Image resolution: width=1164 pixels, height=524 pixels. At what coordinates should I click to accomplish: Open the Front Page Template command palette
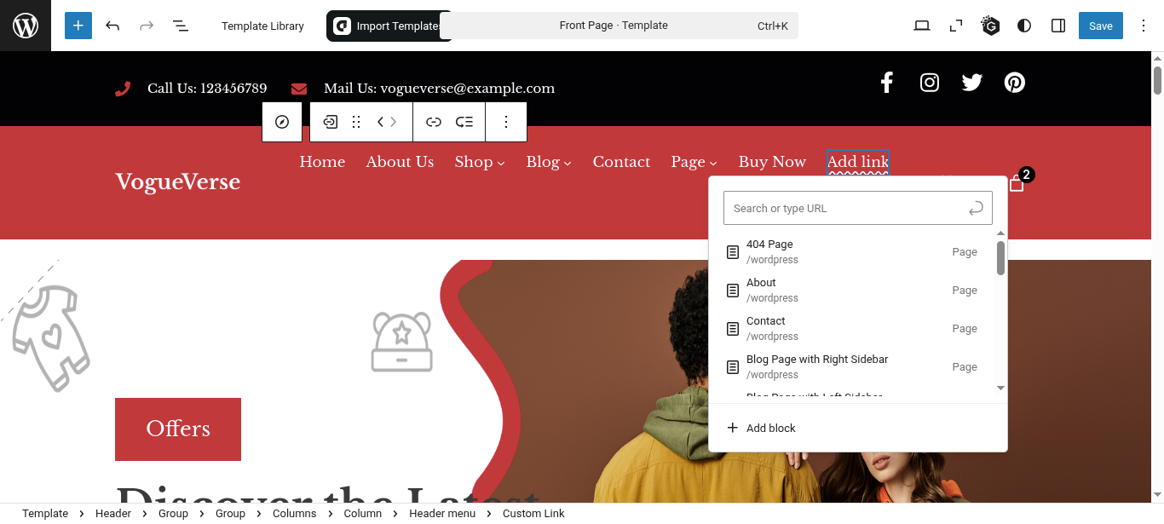click(619, 26)
